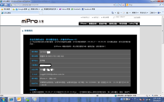Expand the address bar URL history dropdown
The height and width of the screenshot is (102, 164).
(114, 5)
